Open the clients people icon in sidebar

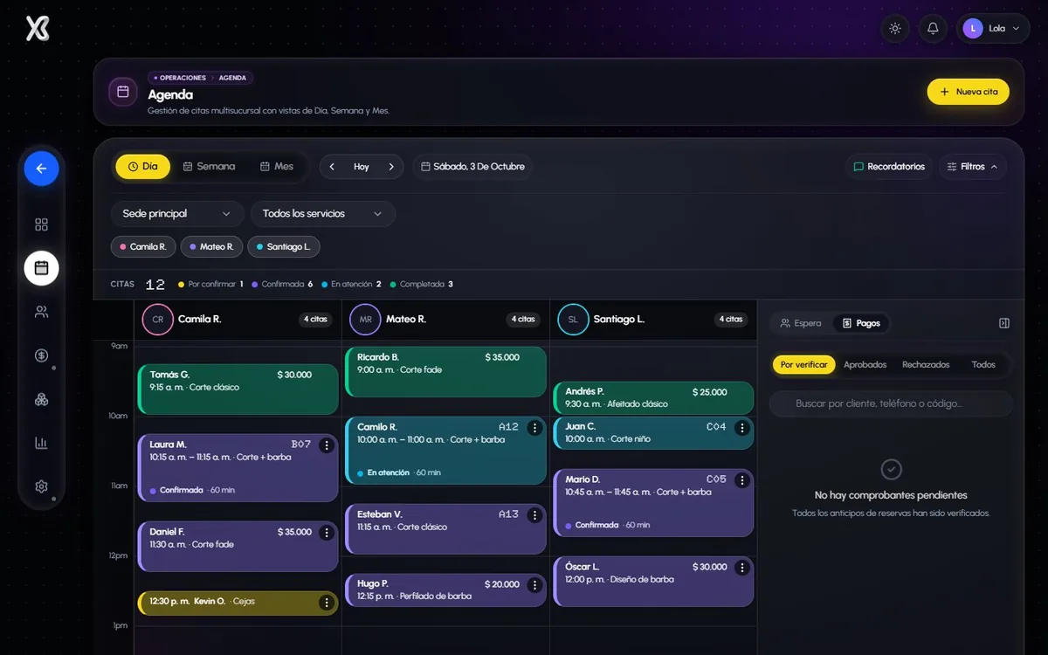[x=41, y=312]
